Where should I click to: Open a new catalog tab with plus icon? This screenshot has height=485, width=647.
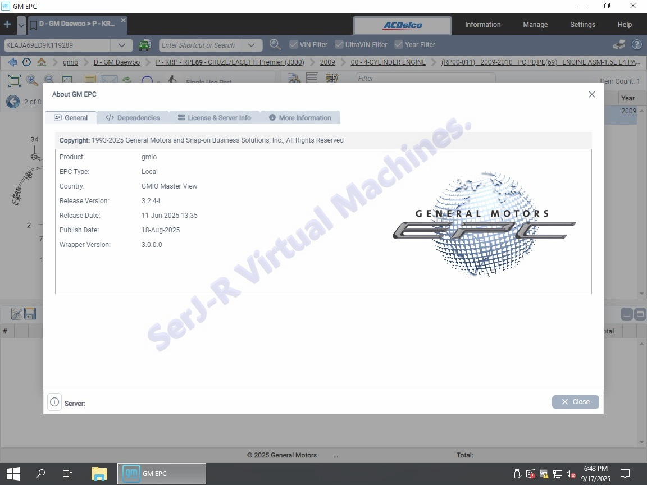7,25
